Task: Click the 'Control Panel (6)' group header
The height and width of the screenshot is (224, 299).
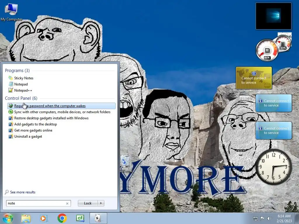Action: click(x=21, y=98)
